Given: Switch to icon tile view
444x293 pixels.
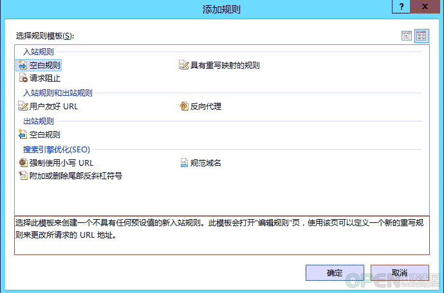Looking at the screenshot, I should 421,36.
